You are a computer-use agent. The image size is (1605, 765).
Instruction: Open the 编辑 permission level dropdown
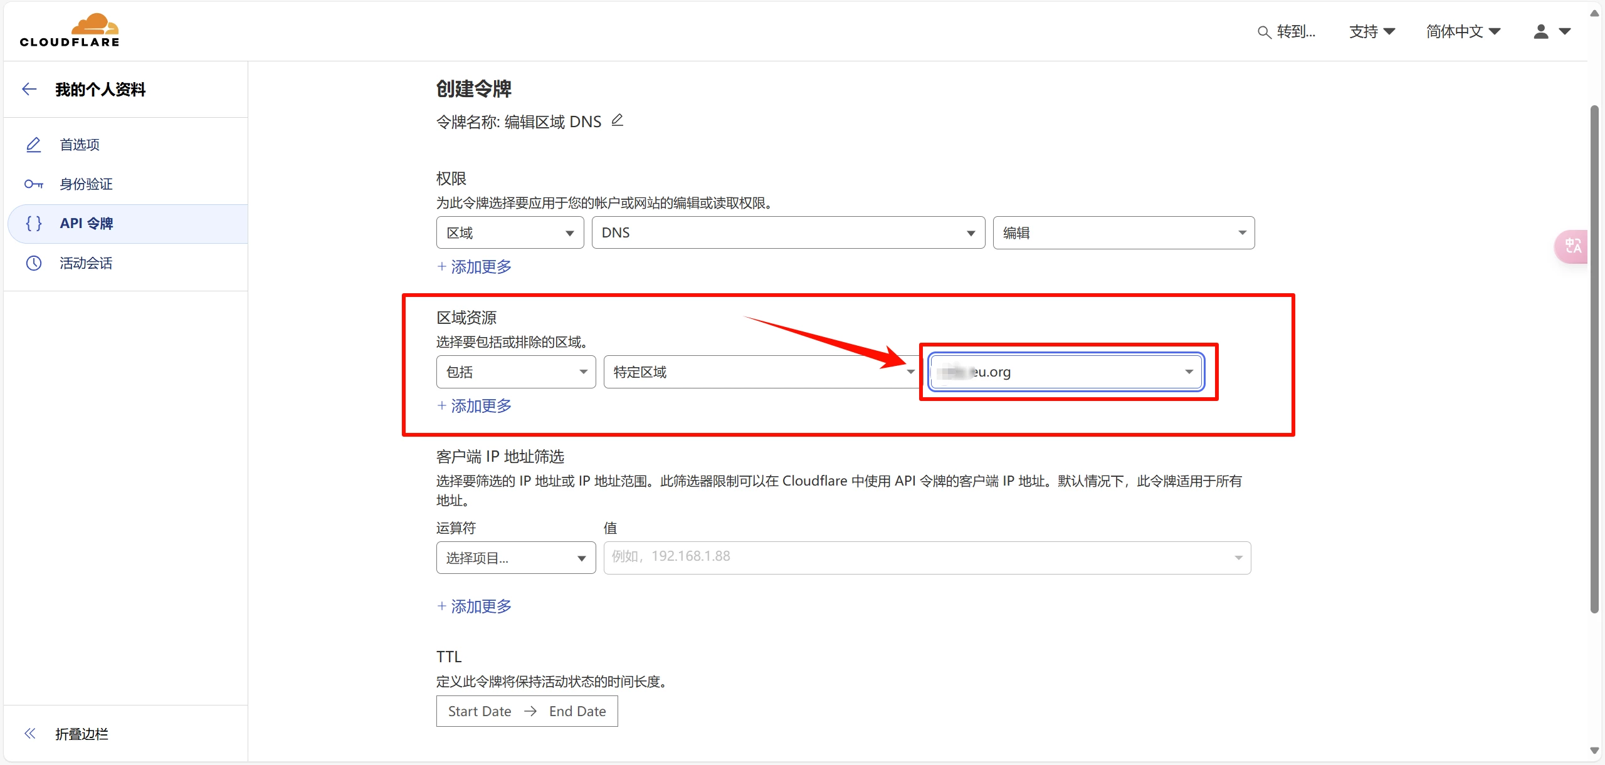(1123, 233)
